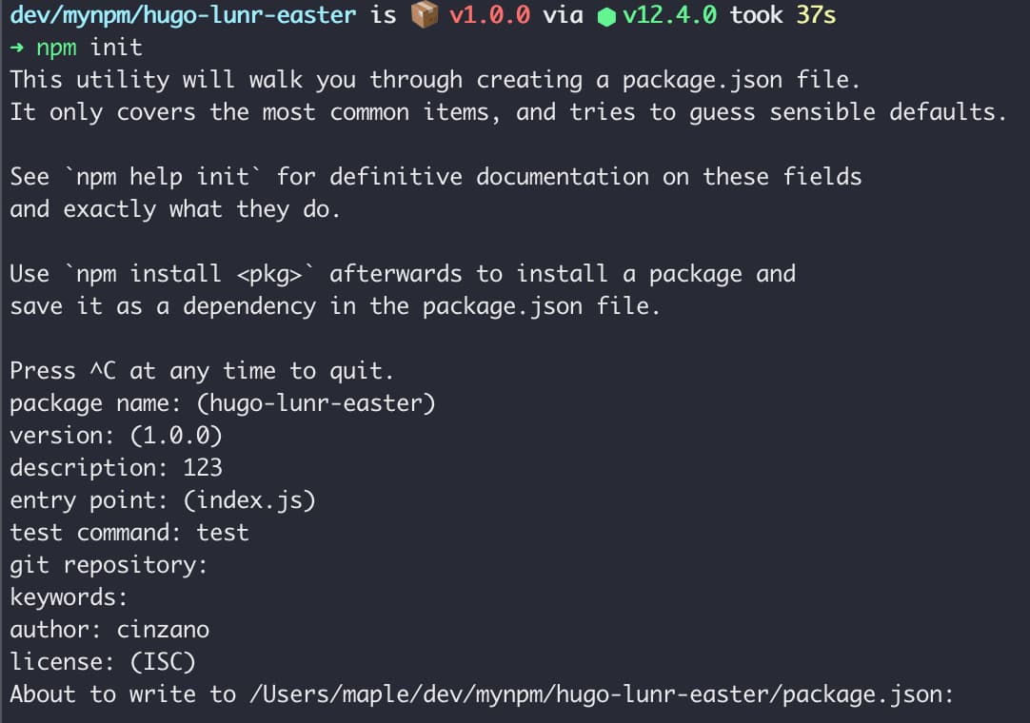Click the red v1.0.0 version text
Image resolution: width=1030 pixels, height=723 pixels.
point(489,14)
